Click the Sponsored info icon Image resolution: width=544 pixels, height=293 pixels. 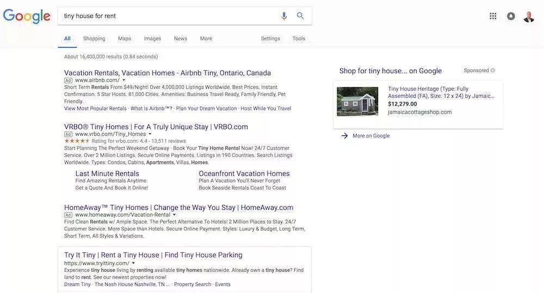pyautogui.click(x=493, y=71)
